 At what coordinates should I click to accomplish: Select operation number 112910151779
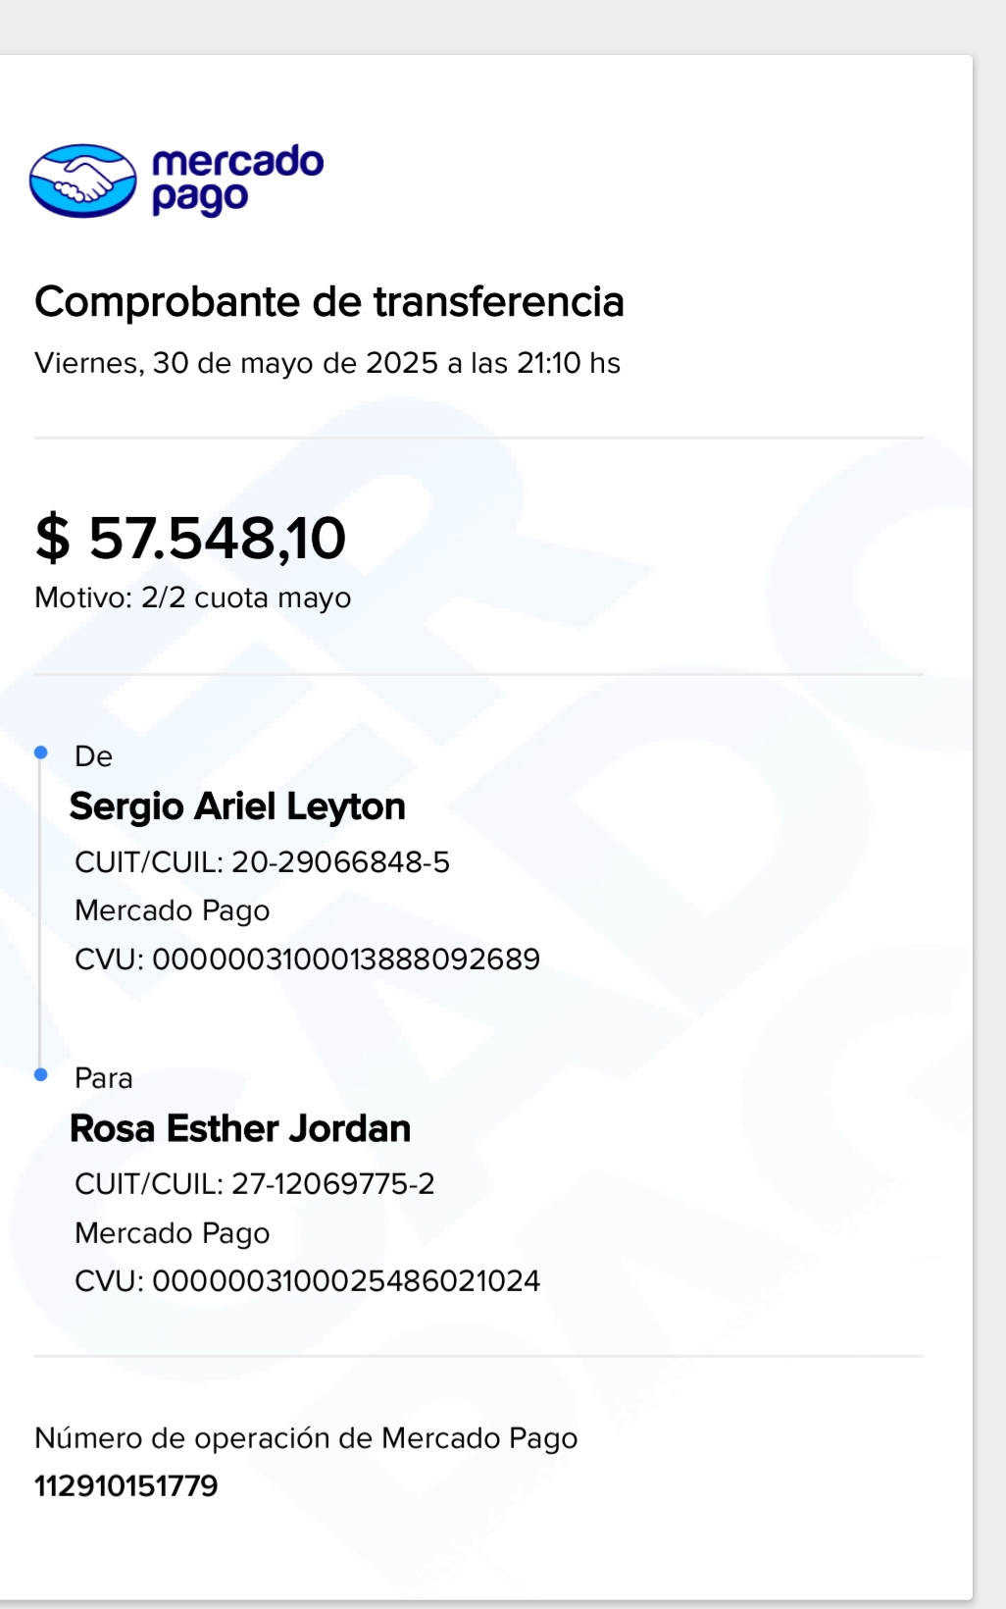click(x=126, y=1486)
